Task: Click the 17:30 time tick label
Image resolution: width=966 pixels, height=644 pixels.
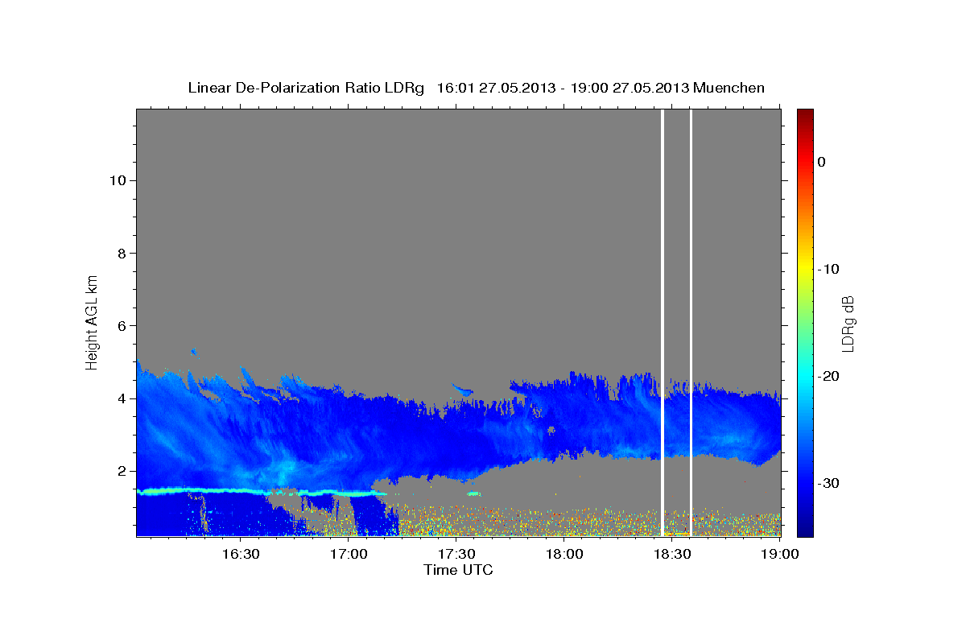Action: point(456,554)
